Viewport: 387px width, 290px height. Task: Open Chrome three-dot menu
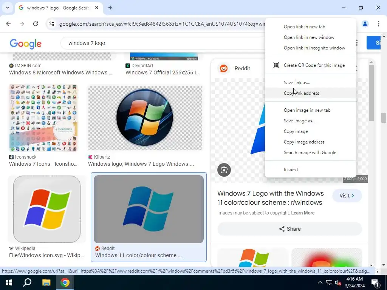[378, 24]
